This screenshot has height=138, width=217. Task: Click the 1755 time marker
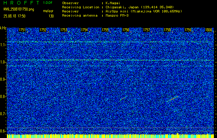[x=105, y=30]
